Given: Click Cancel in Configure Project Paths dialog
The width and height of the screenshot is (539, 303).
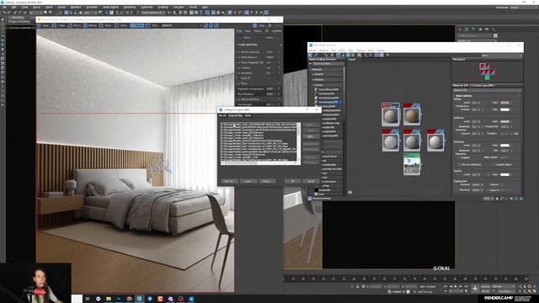Looking at the screenshot, I should pos(311,181).
